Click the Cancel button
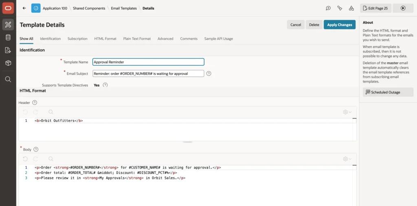Screen dimensions: 417x206 (296, 25)
